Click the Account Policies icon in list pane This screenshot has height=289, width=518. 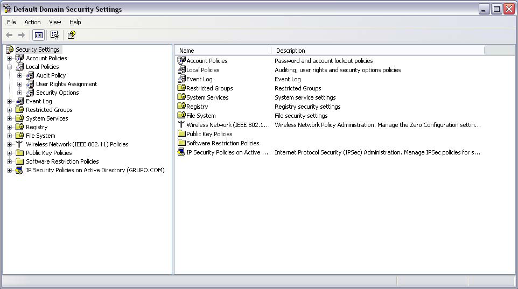pos(181,60)
